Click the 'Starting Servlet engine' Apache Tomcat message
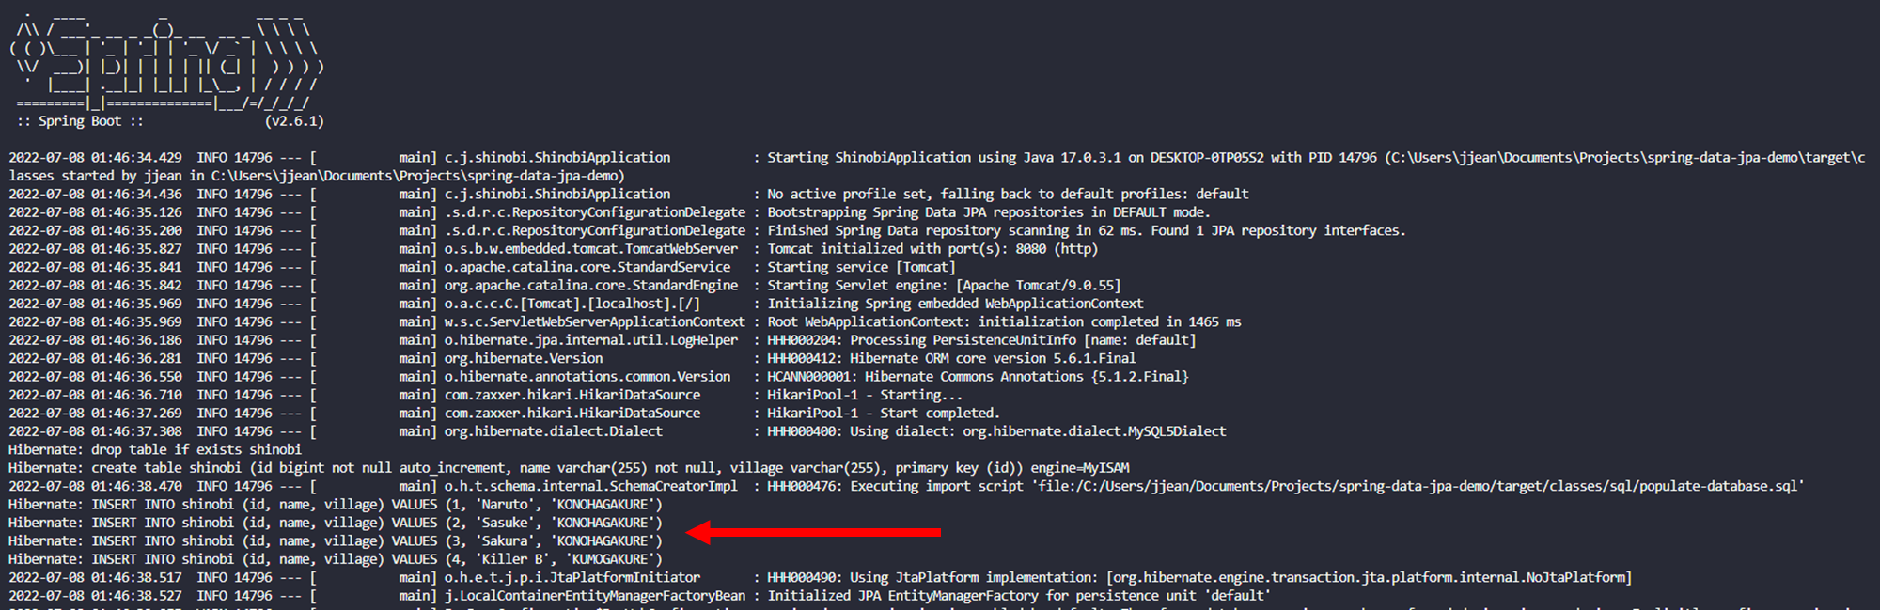The height and width of the screenshot is (610, 1880). click(944, 286)
